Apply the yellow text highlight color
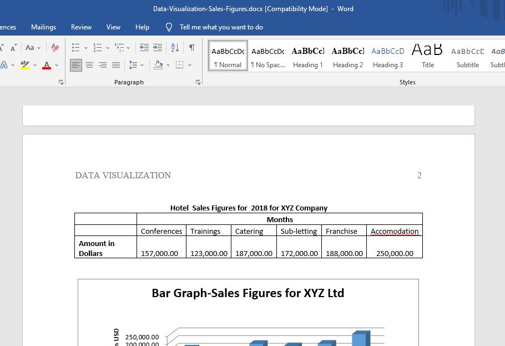The width and height of the screenshot is (505, 346). coord(24,65)
